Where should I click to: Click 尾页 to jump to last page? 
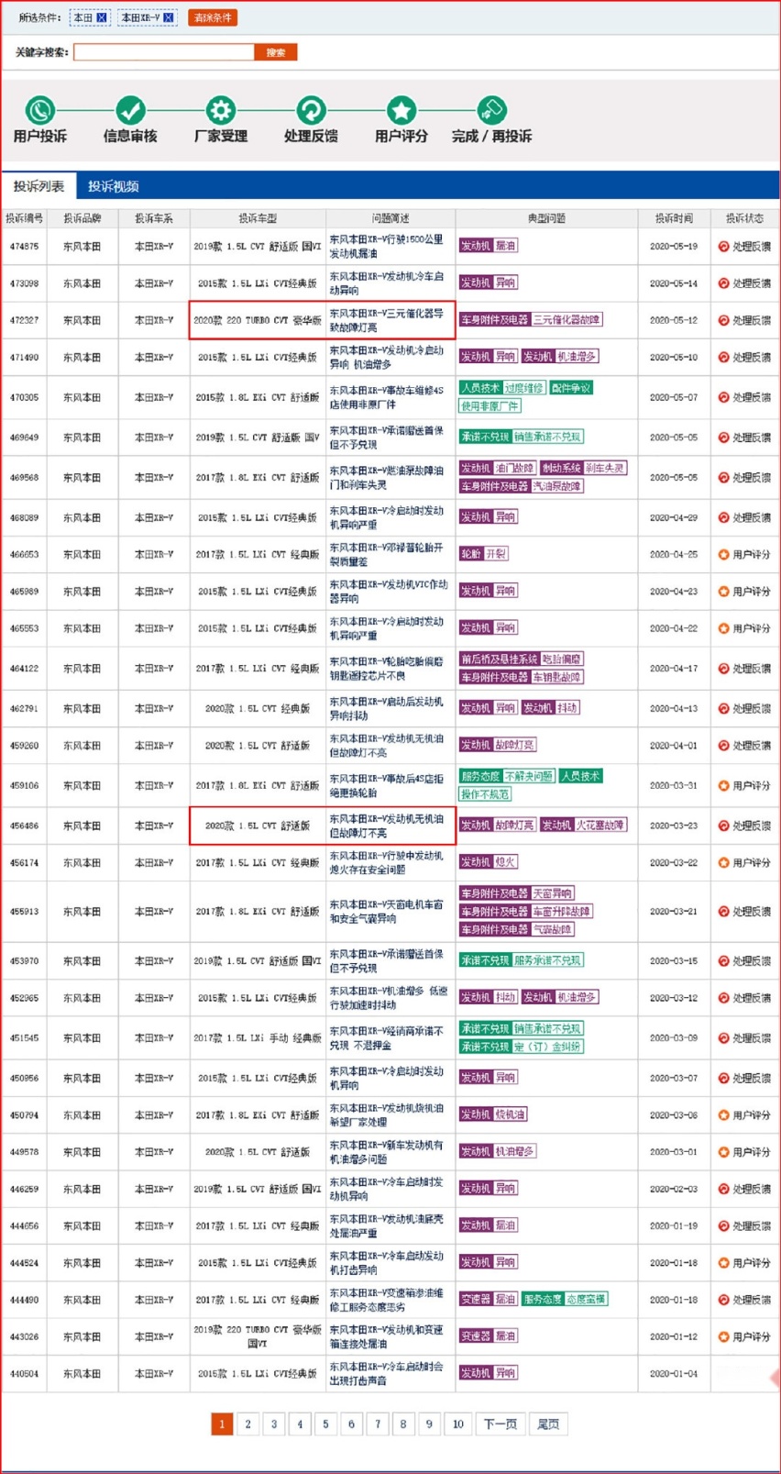point(548,1424)
